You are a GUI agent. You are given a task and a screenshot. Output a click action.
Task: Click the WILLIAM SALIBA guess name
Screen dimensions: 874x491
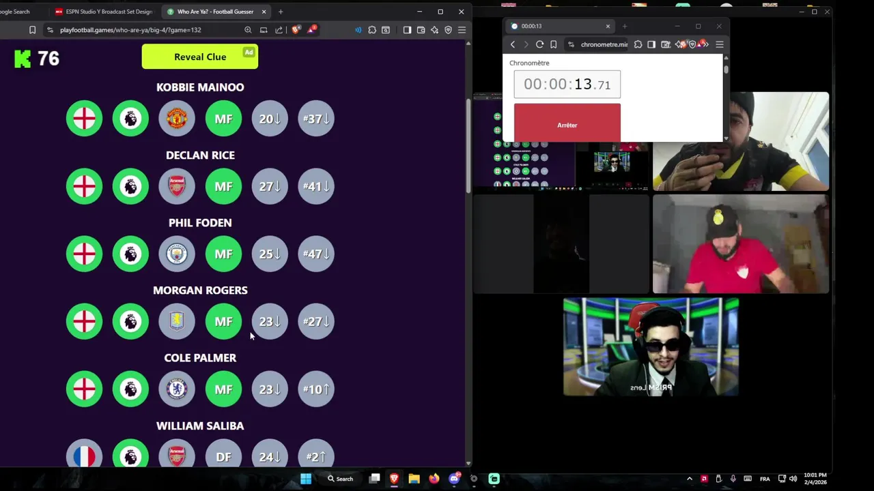pos(200,426)
